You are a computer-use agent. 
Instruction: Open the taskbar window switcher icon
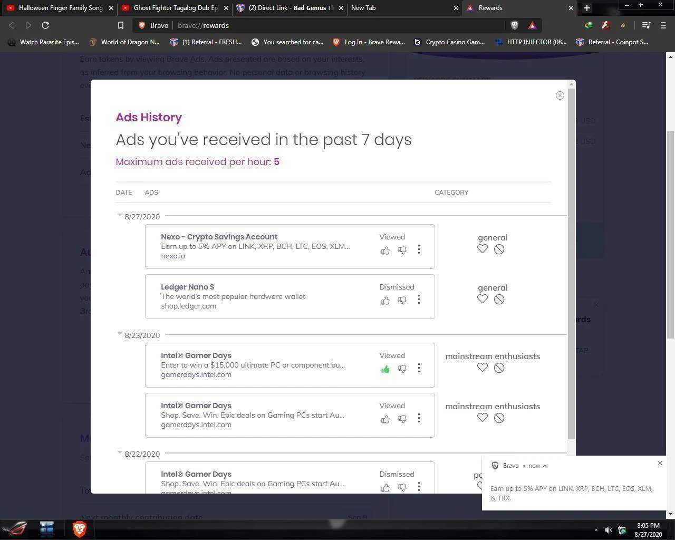click(46, 529)
